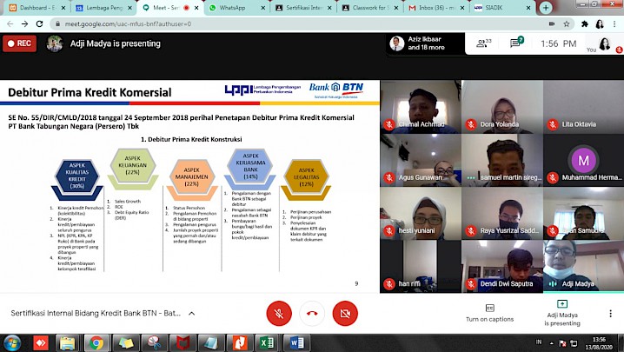Image resolution: width=624 pixels, height=352 pixels.
Task: Click your own profile thumbnail labeled You
Action: (x=604, y=43)
